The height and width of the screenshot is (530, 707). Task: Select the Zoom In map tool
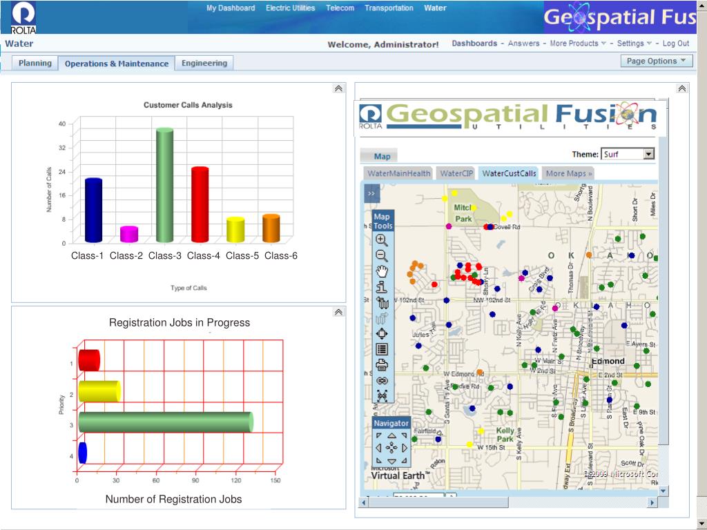coord(381,239)
